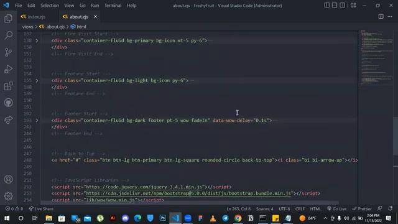Open Customize Layout button
Image resolution: width=398 pixels, height=224 pixels.
(x=353, y=6)
